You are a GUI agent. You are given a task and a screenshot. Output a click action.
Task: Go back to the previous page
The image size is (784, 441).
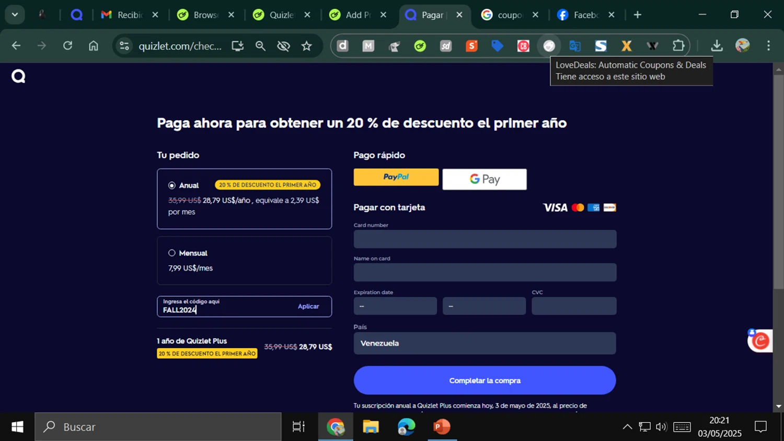[x=16, y=46]
